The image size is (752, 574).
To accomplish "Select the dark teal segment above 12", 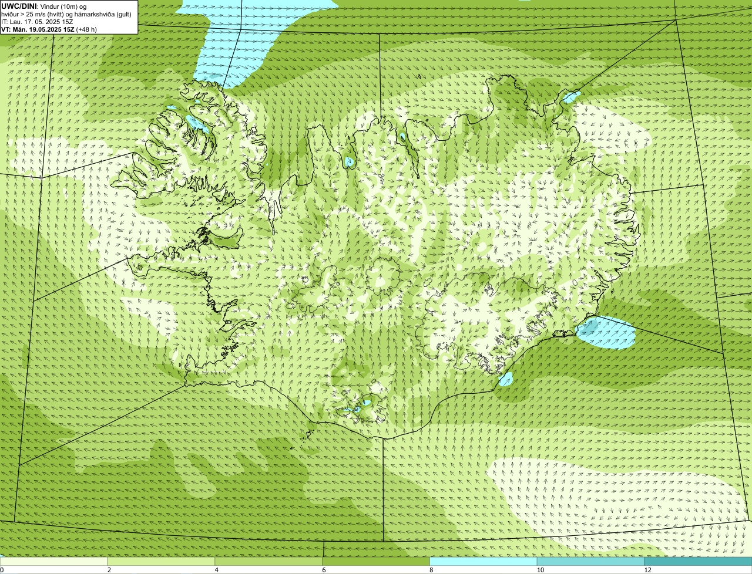I will pyautogui.click(x=698, y=561).
